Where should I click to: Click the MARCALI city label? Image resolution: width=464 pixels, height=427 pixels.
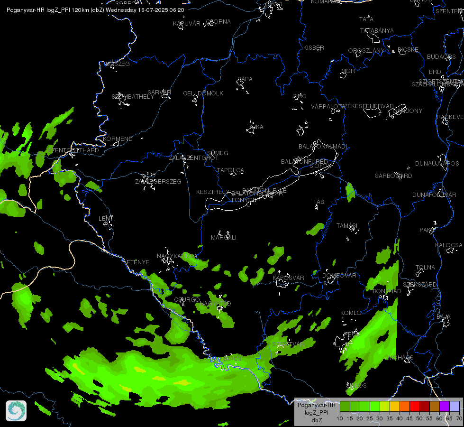pyautogui.click(x=224, y=238)
